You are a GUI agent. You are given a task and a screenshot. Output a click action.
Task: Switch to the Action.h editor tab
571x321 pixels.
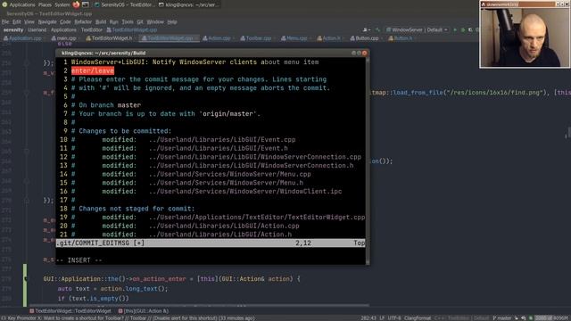click(330, 38)
